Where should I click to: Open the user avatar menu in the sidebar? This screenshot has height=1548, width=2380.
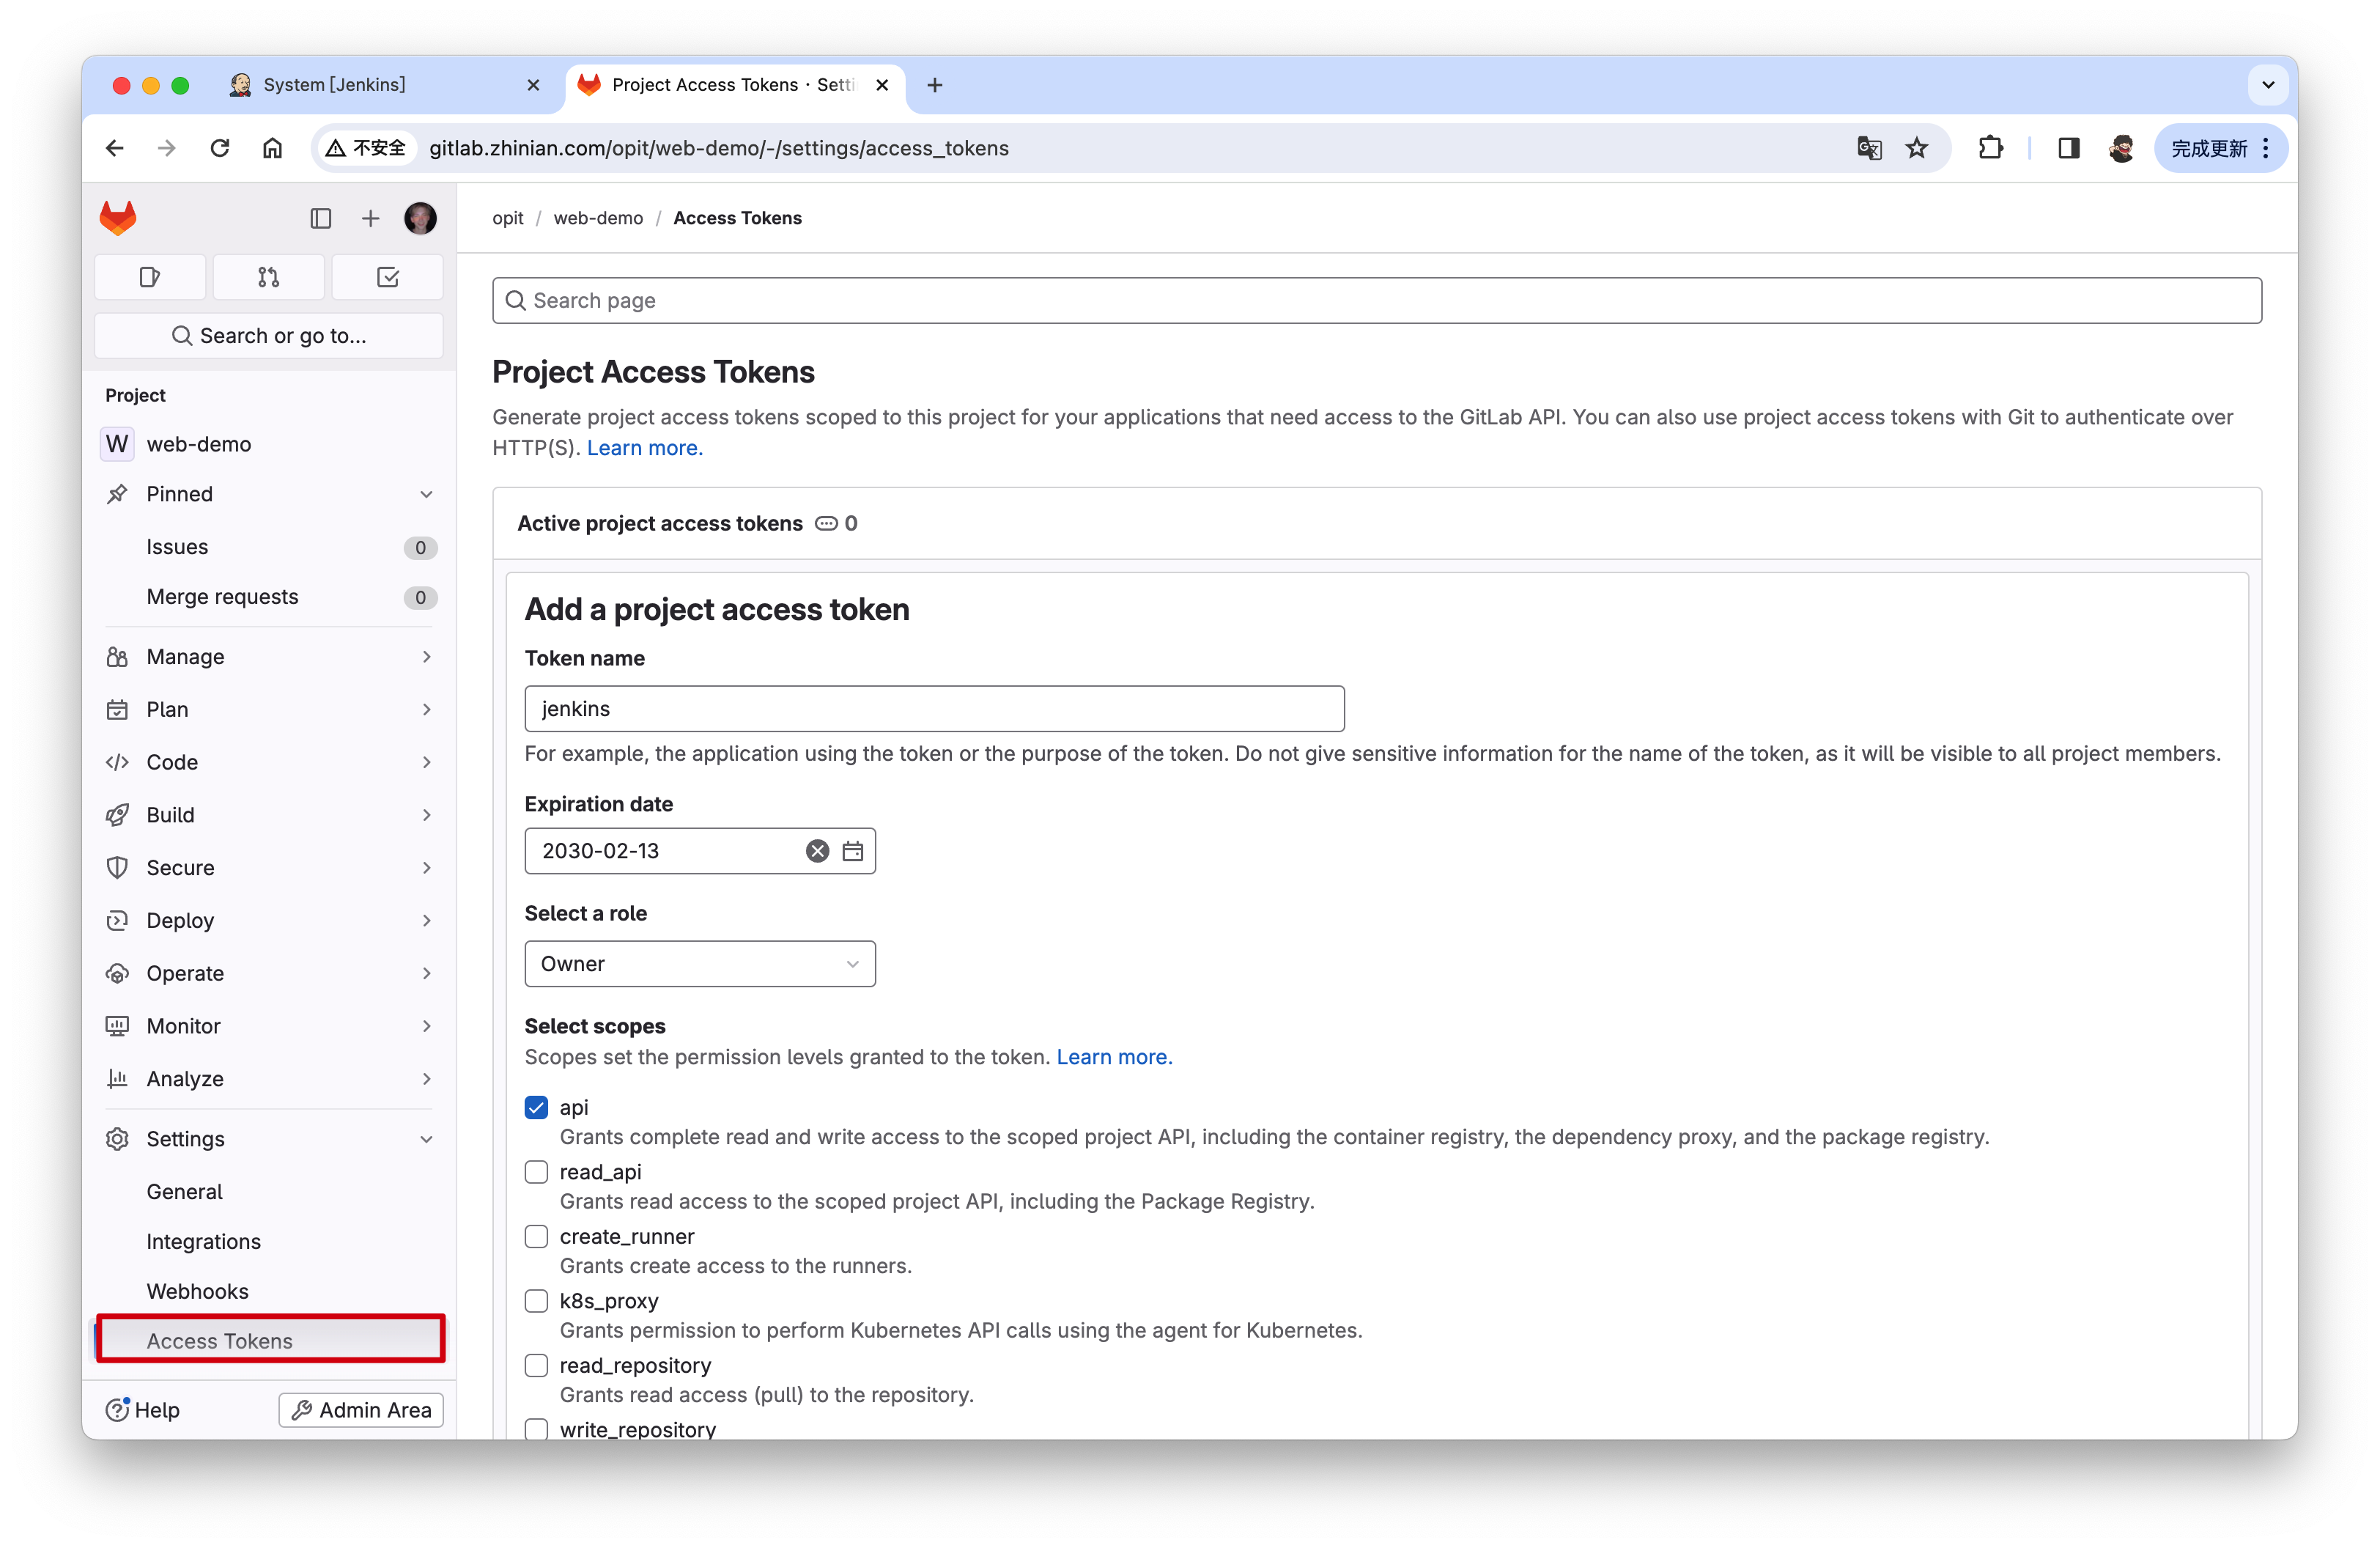pos(420,218)
